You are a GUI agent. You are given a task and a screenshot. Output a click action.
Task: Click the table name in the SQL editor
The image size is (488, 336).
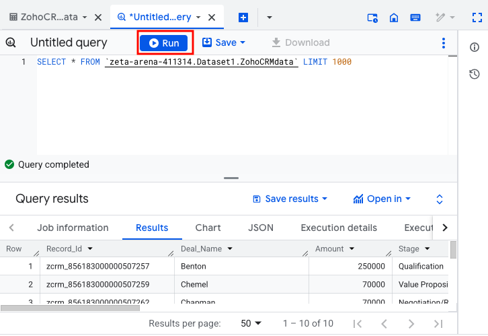pyautogui.click(x=202, y=62)
